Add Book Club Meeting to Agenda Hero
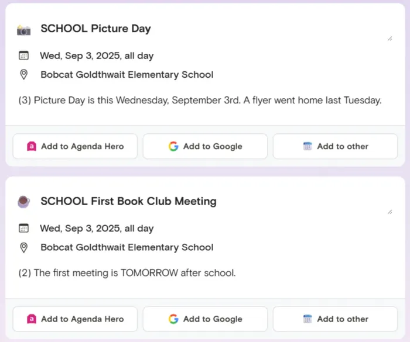This screenshot has width=410, height=342. 75,319
